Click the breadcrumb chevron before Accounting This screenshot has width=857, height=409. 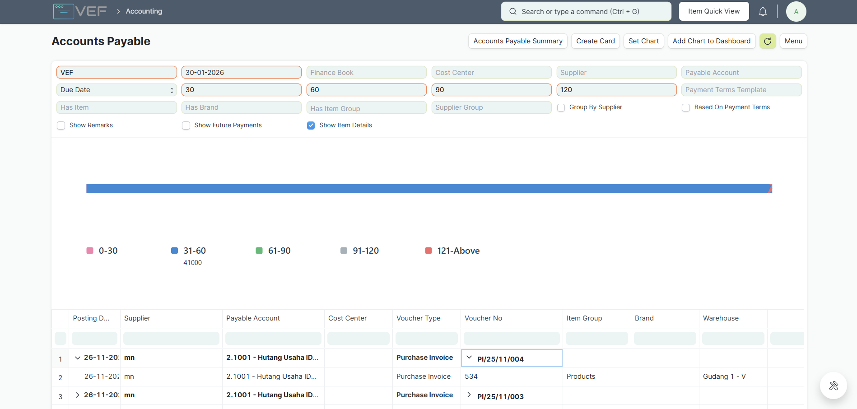(118, 11)
